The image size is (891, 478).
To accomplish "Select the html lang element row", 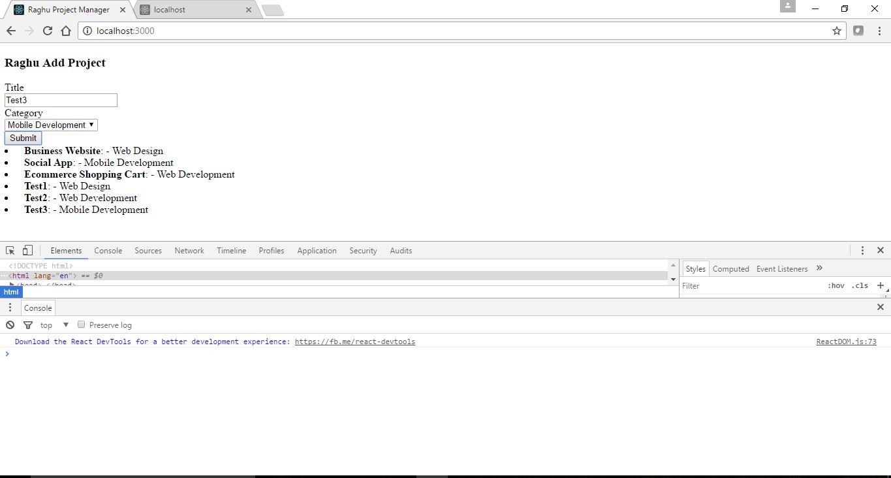I will click(x=334, y=276).
